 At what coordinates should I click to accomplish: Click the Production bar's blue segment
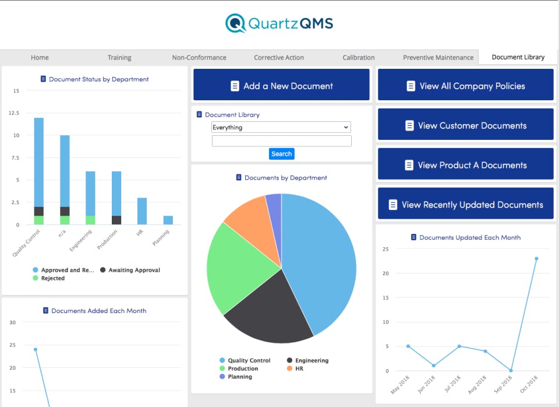(x=116, y=194)
